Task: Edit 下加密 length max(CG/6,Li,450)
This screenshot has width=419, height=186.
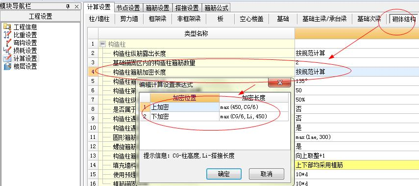Action: (254, 116)
